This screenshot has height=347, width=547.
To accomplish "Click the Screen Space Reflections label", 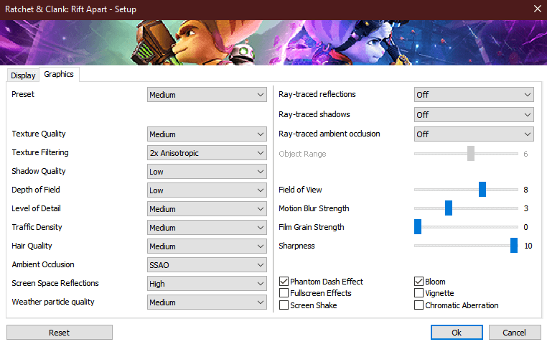I will pos(55,283).
